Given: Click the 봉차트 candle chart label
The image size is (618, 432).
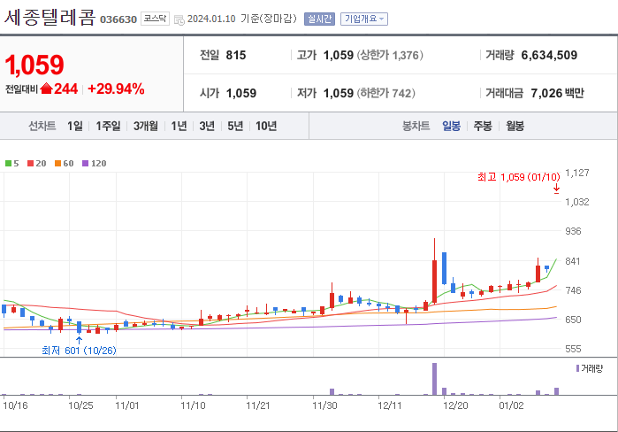Looking at the screenshot, I should (416, 127).
